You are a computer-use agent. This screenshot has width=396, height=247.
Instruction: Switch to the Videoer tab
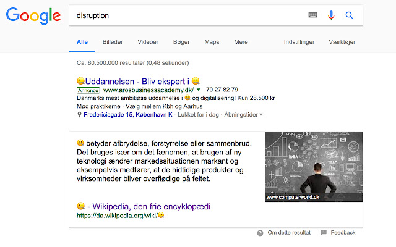click(148, 42)
